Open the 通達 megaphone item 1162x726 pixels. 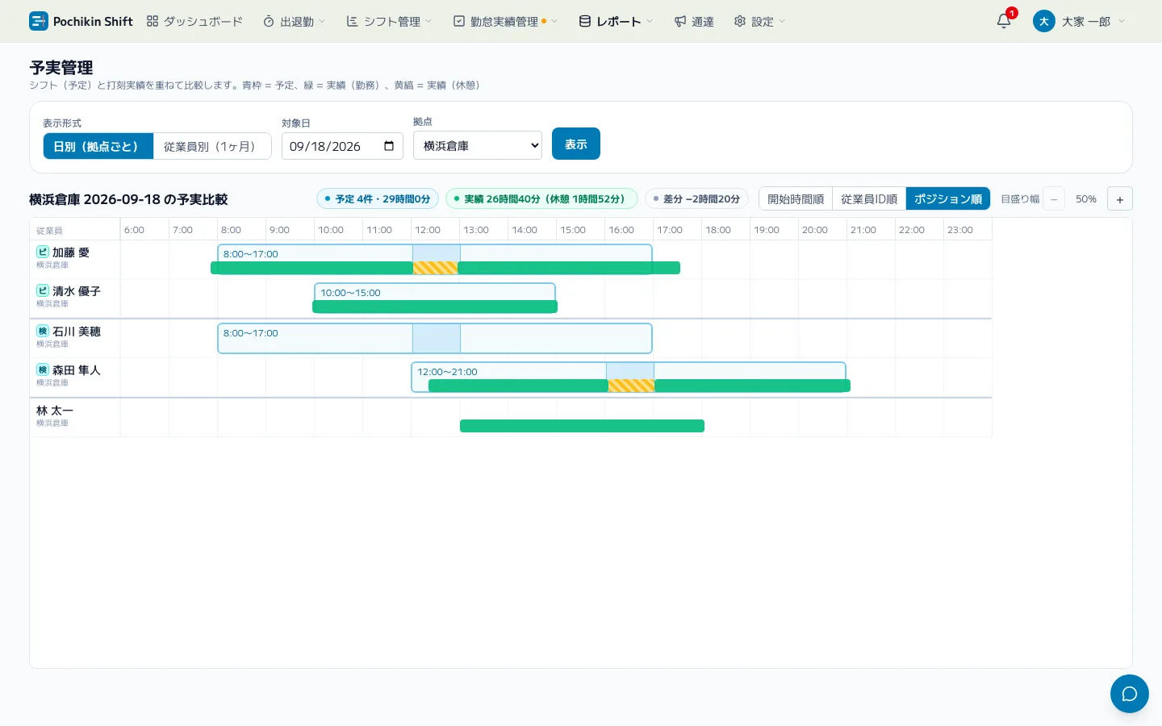tap(694, 22)
